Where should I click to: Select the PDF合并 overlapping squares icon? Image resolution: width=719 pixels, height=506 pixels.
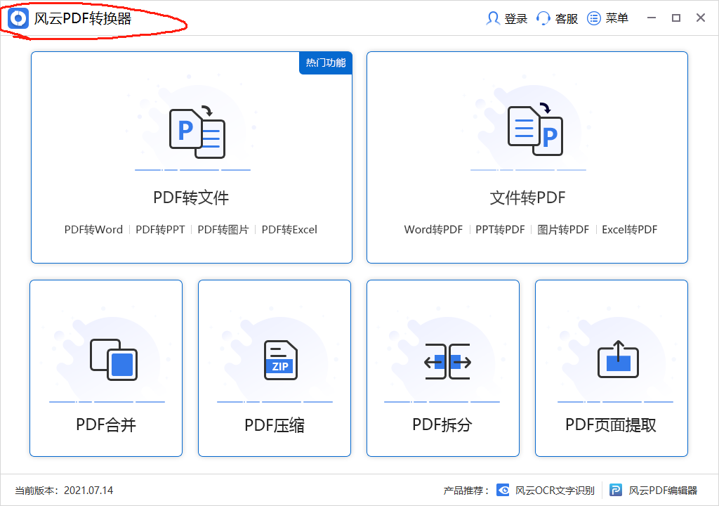(x=114, y=360)
